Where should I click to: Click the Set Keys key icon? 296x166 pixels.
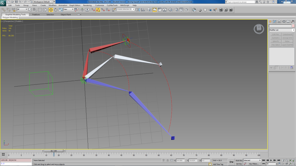pos(231,162)
